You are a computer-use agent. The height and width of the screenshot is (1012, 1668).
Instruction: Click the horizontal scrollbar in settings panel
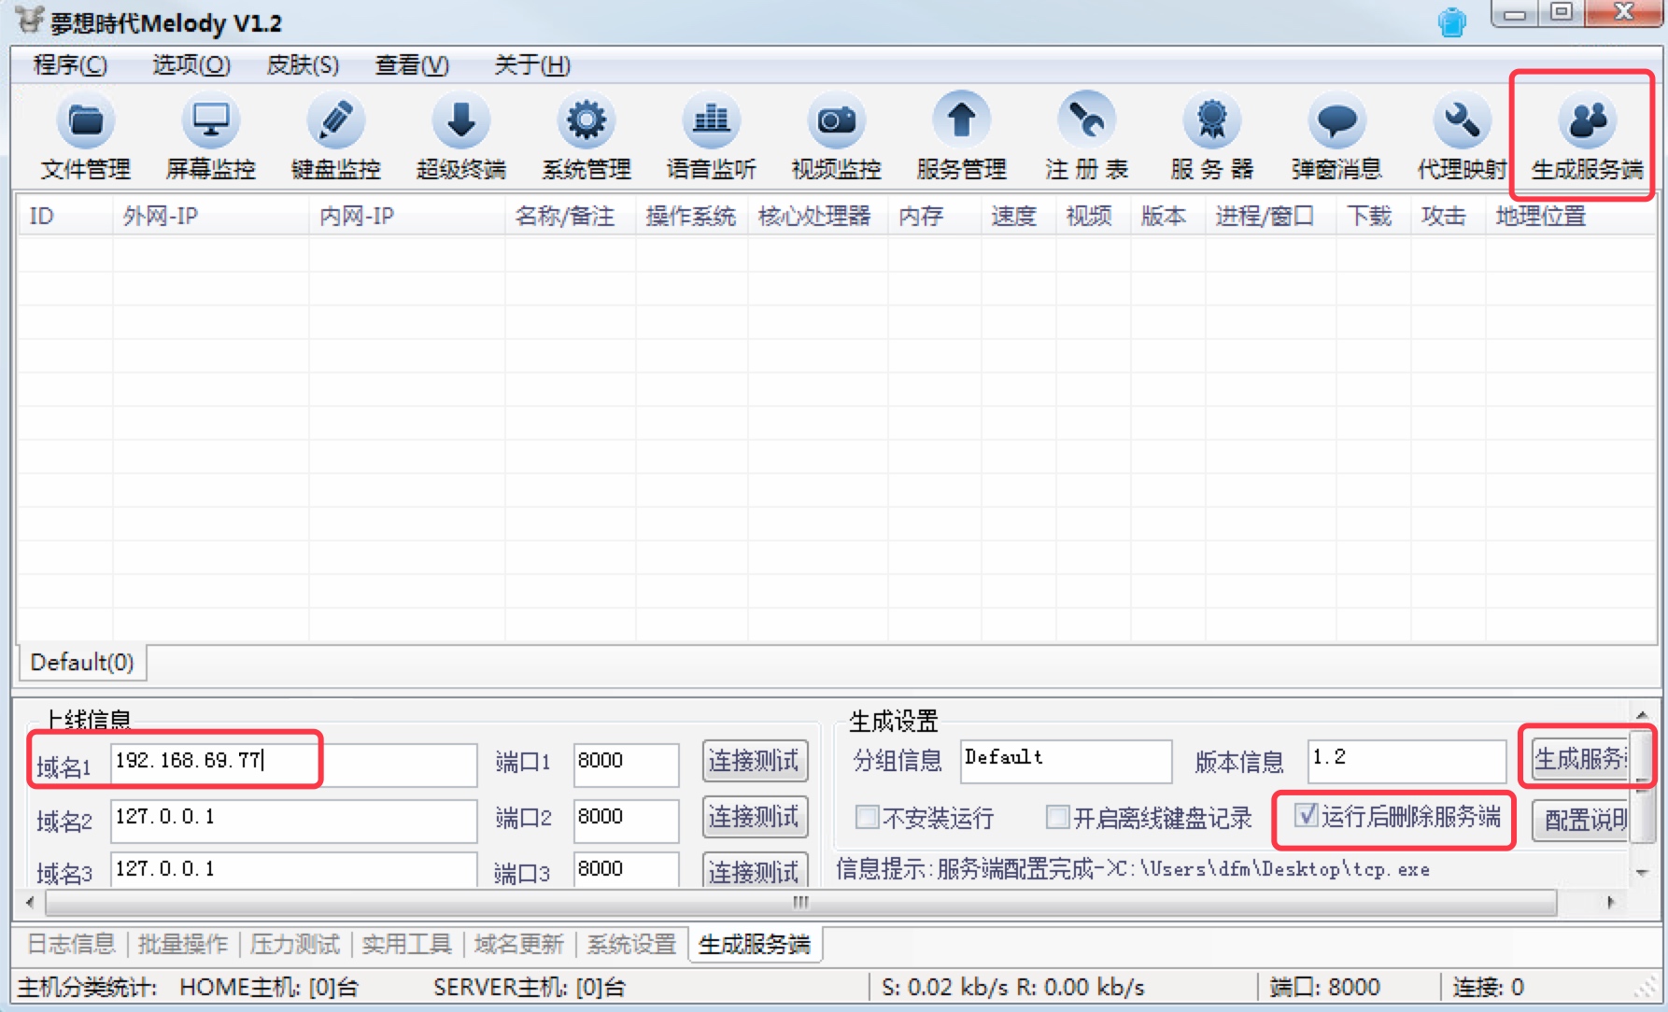(801, 902)
